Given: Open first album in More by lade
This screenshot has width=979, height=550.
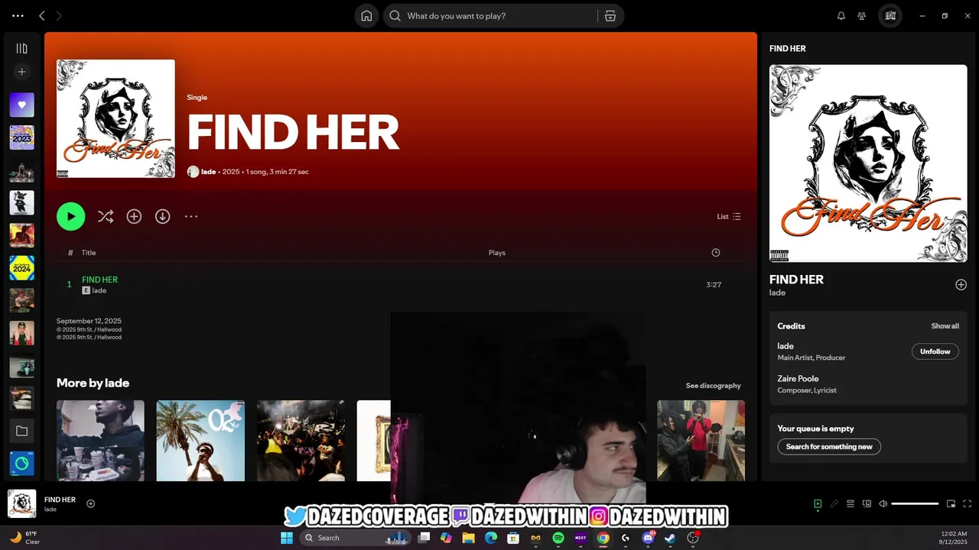Looking at the screenshot, I should coord(100,441).
